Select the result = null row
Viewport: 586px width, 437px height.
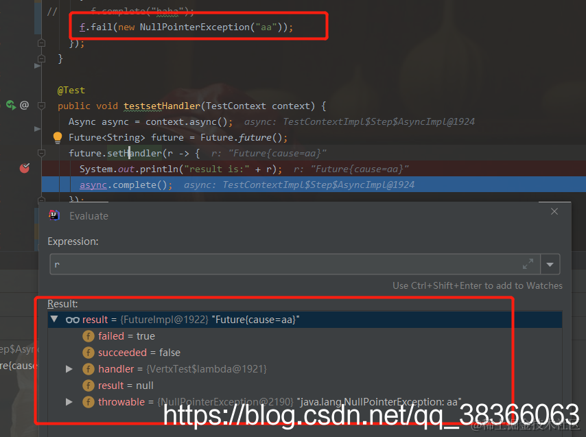pyautogui.click(x=305, y=386)
